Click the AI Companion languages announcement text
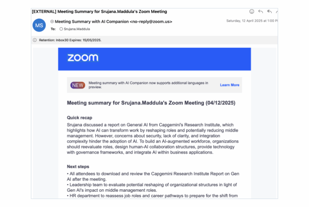 coord(148,85)
